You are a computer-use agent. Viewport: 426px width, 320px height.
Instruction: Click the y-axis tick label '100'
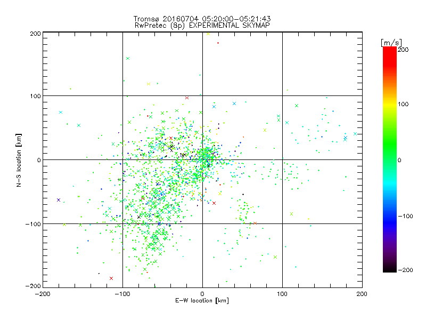[35, 97]
